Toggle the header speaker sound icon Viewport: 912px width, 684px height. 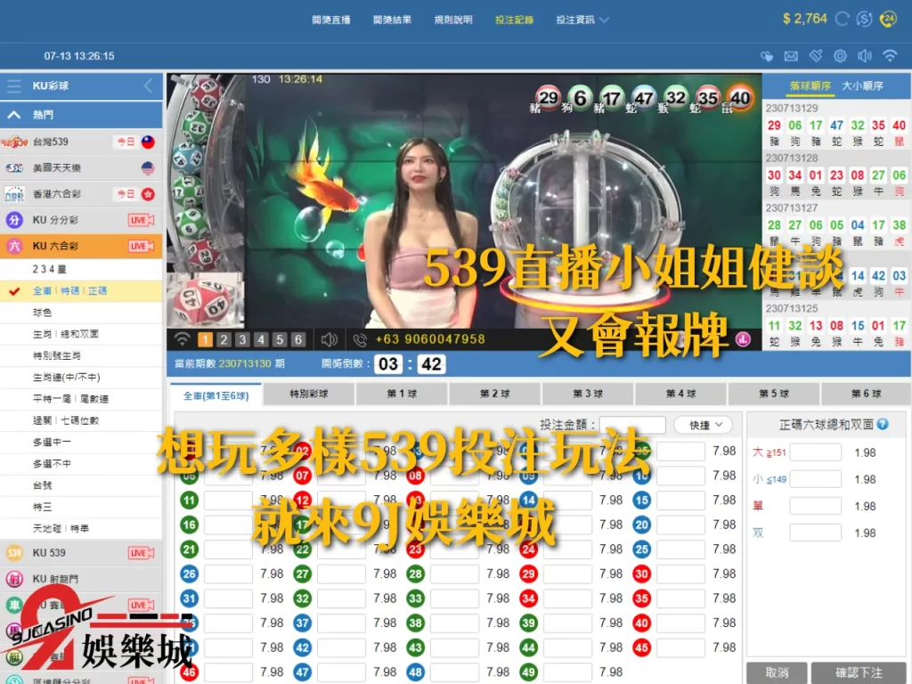click(x=864, y=56)
